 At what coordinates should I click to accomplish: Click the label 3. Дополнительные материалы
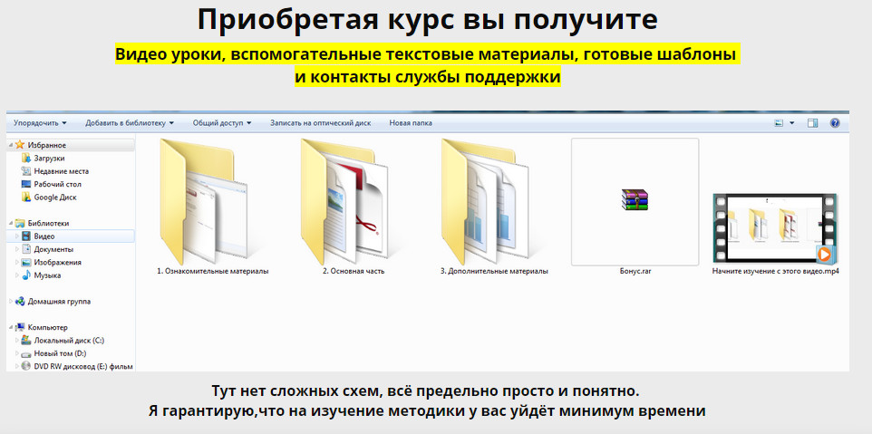coord(494,271)
